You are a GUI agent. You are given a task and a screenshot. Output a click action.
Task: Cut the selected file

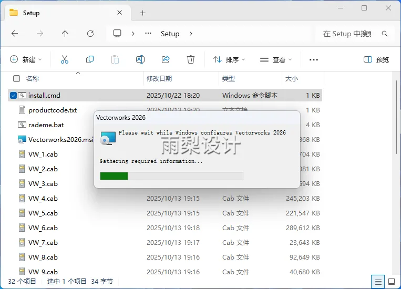pyautogui.click(x=65, y=59)
